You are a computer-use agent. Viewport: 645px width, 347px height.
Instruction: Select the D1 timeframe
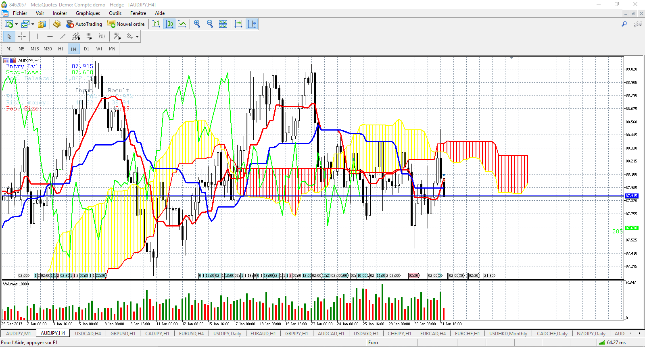coord(86,49)
